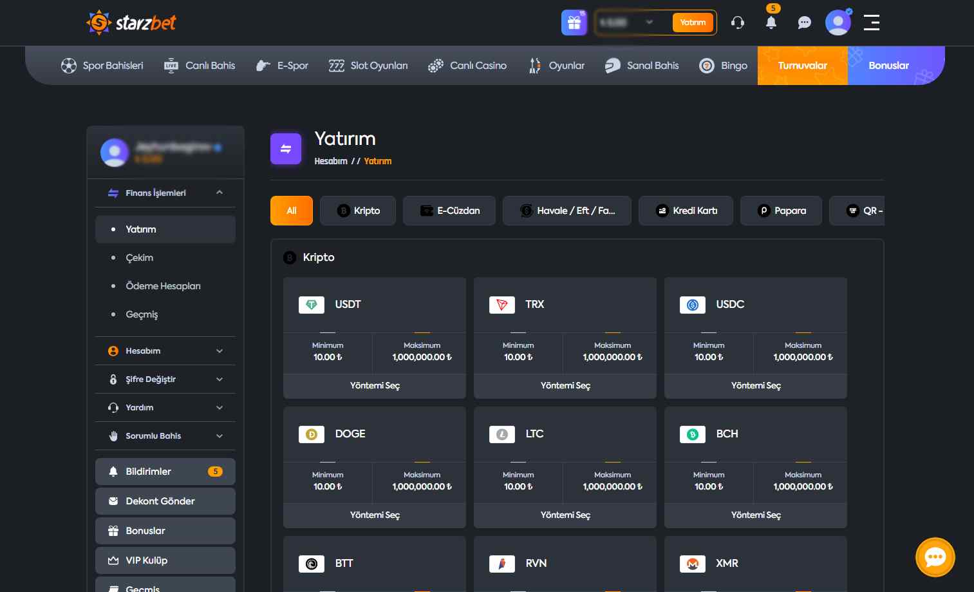Open the sidebar Bonuslar button
The width and height of the screenshot is (974, 592).
tap(165, 531)
